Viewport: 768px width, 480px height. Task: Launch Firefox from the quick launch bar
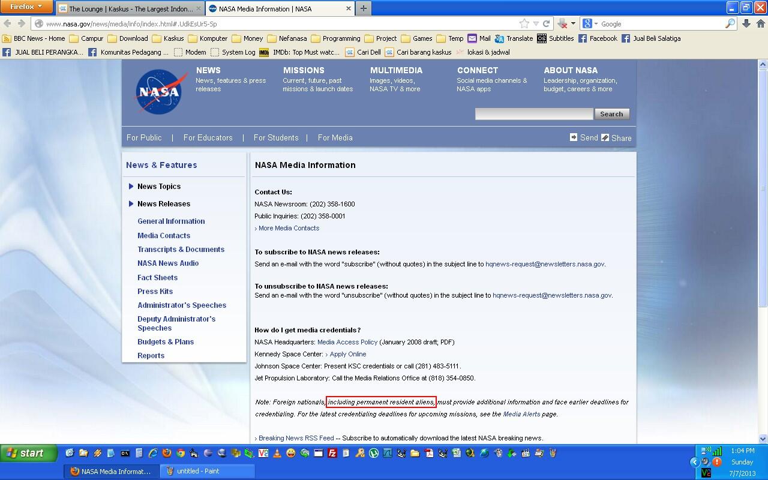coord(166,453)
